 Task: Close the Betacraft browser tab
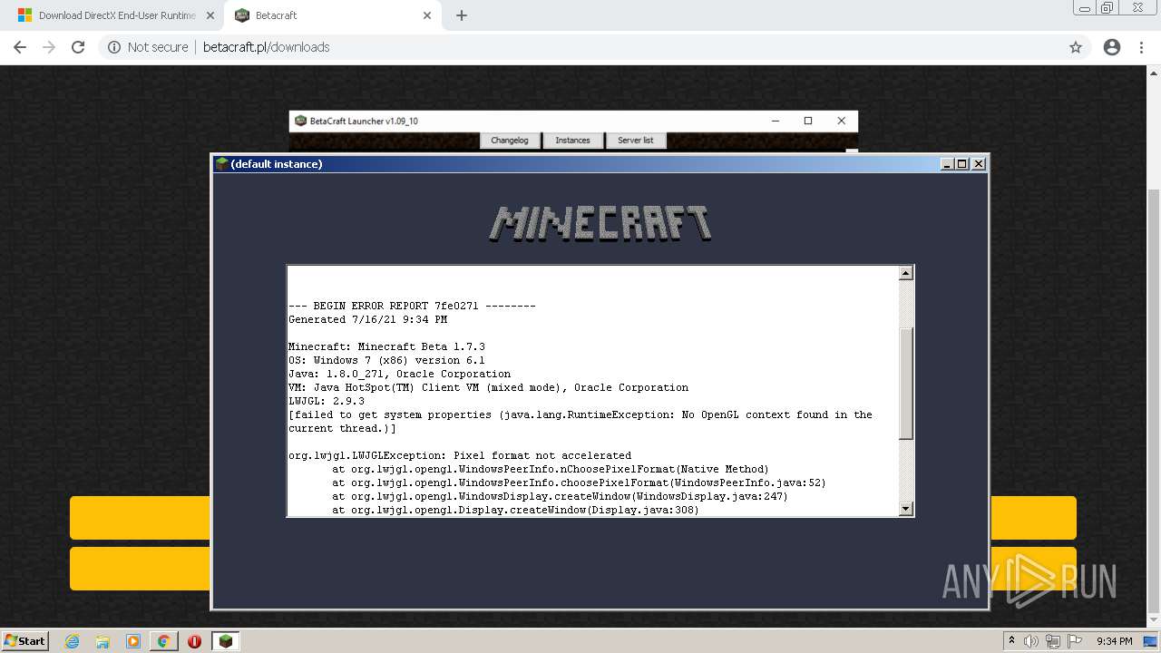click(427, 15)
